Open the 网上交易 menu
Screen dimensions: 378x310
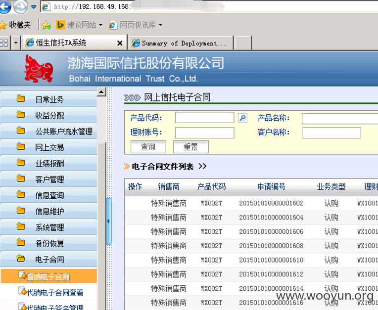click(48, 147)
